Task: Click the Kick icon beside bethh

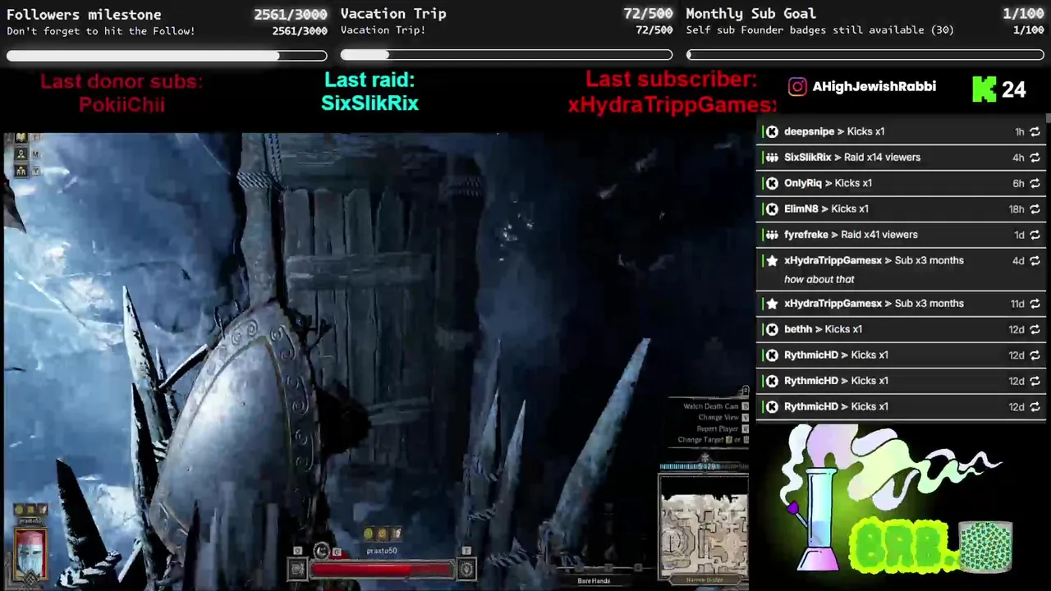Action: (771, 329)
